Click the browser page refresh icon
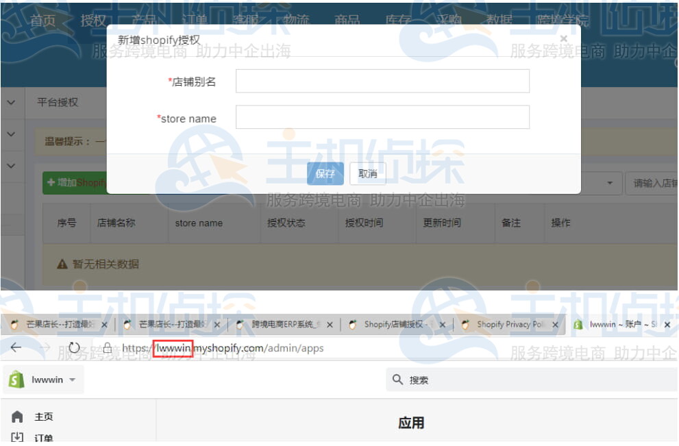This screenshot has width=679, height=446. tap(74, 347)
